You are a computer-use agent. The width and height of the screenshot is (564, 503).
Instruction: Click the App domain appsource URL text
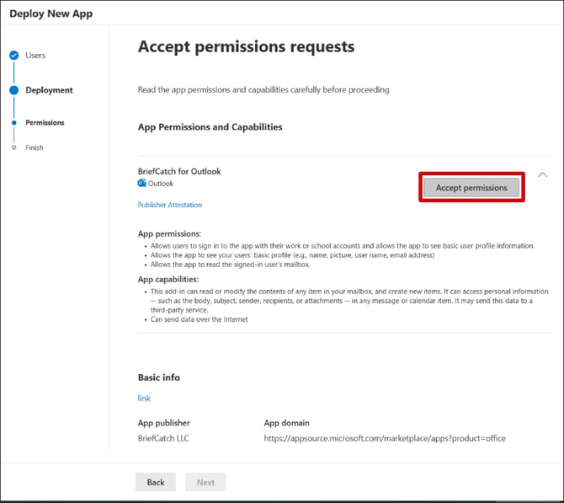point(385,438)
